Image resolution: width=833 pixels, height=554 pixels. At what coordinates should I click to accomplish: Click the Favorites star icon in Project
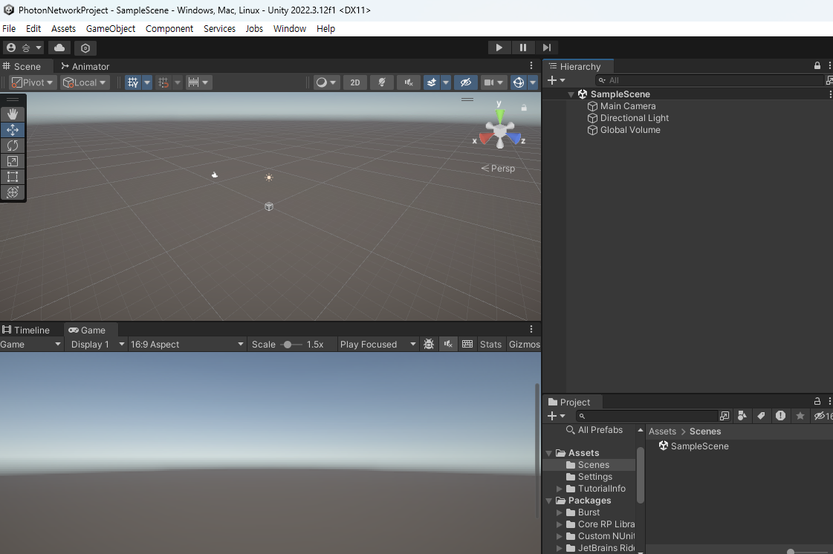click(x=800, y=416)
